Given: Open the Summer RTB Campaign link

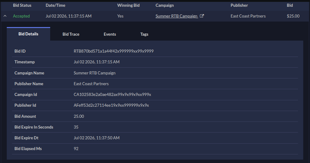Looking at the screenshot, I should (x=177, y=16).
